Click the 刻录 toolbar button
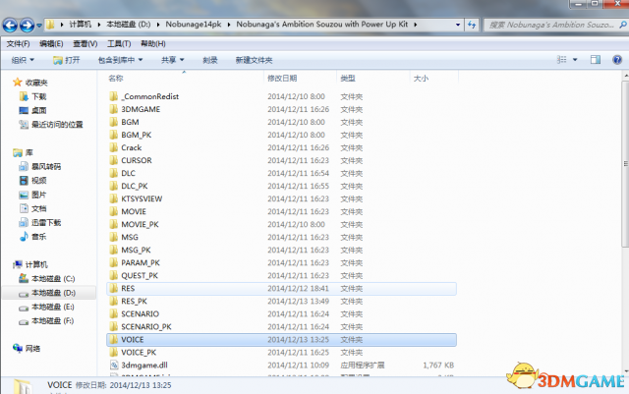Image resolution: width=629 pixels, height=394 pixels. pos(209,60)
